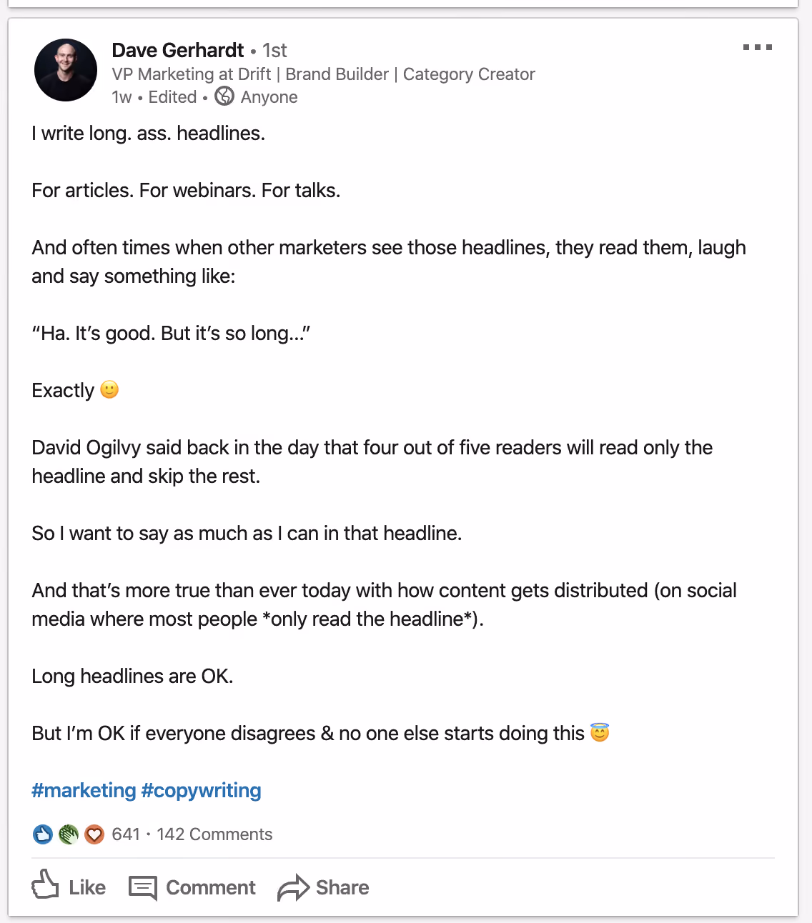Image resolution: width=812 pixels, height=923 pixels.
Task: Click the VP Marketing at Drift headline
Action: (323, 74)
